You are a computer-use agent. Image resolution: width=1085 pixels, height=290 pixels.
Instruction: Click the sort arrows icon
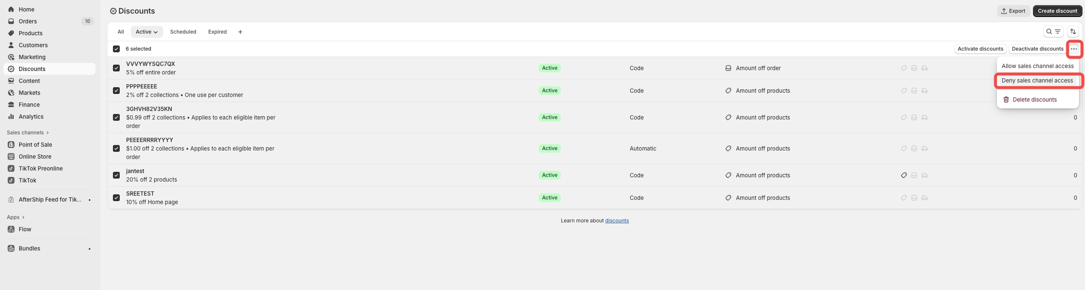1073,31
